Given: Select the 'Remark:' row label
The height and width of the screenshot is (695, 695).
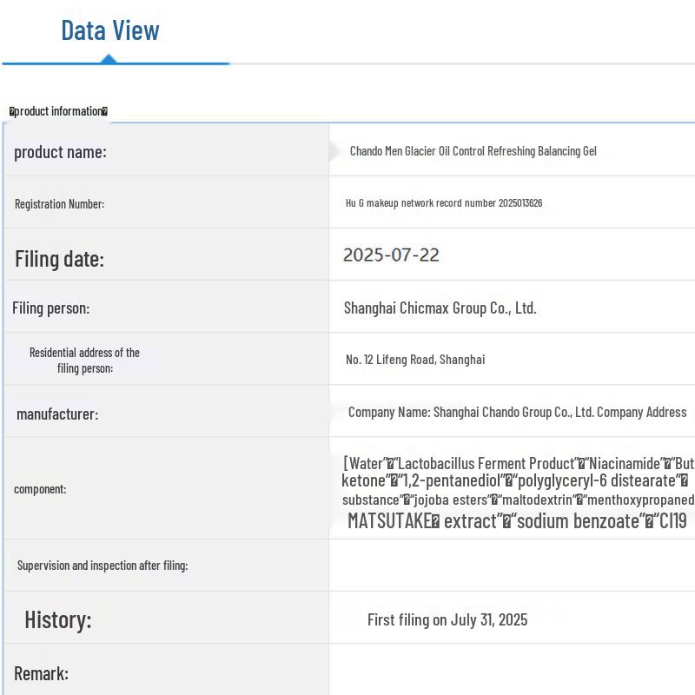Looking at the screenshot, I should 41,673.
